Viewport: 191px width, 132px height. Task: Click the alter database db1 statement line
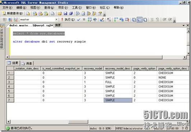(49, 41)
